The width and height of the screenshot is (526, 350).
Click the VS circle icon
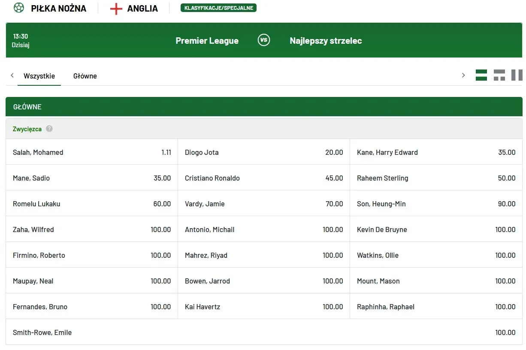pyautogui.click(x=264, y=40)
